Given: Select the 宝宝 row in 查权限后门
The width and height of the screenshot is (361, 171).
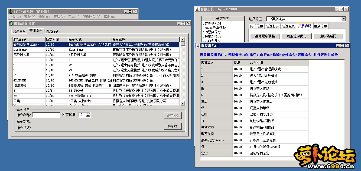Looking at the screenshot, I should 254,153.
